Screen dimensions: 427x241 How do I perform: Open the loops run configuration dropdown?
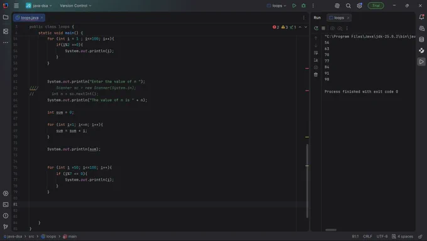[276, 6]
